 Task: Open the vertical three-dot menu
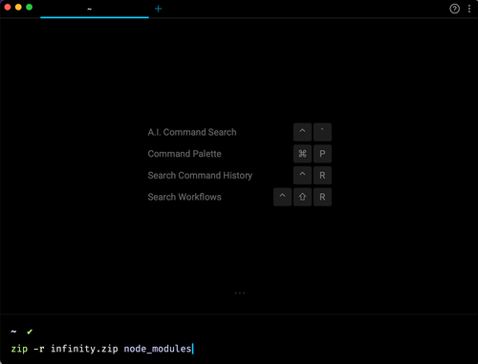point(469,9)
